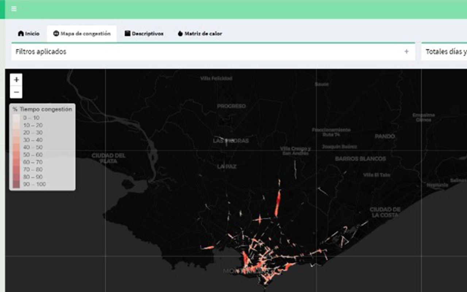Image resolution: width=467 pixels, height=292 pixels.
Task: Click the 60 – 70 legend label
Action: click(33, 162)
